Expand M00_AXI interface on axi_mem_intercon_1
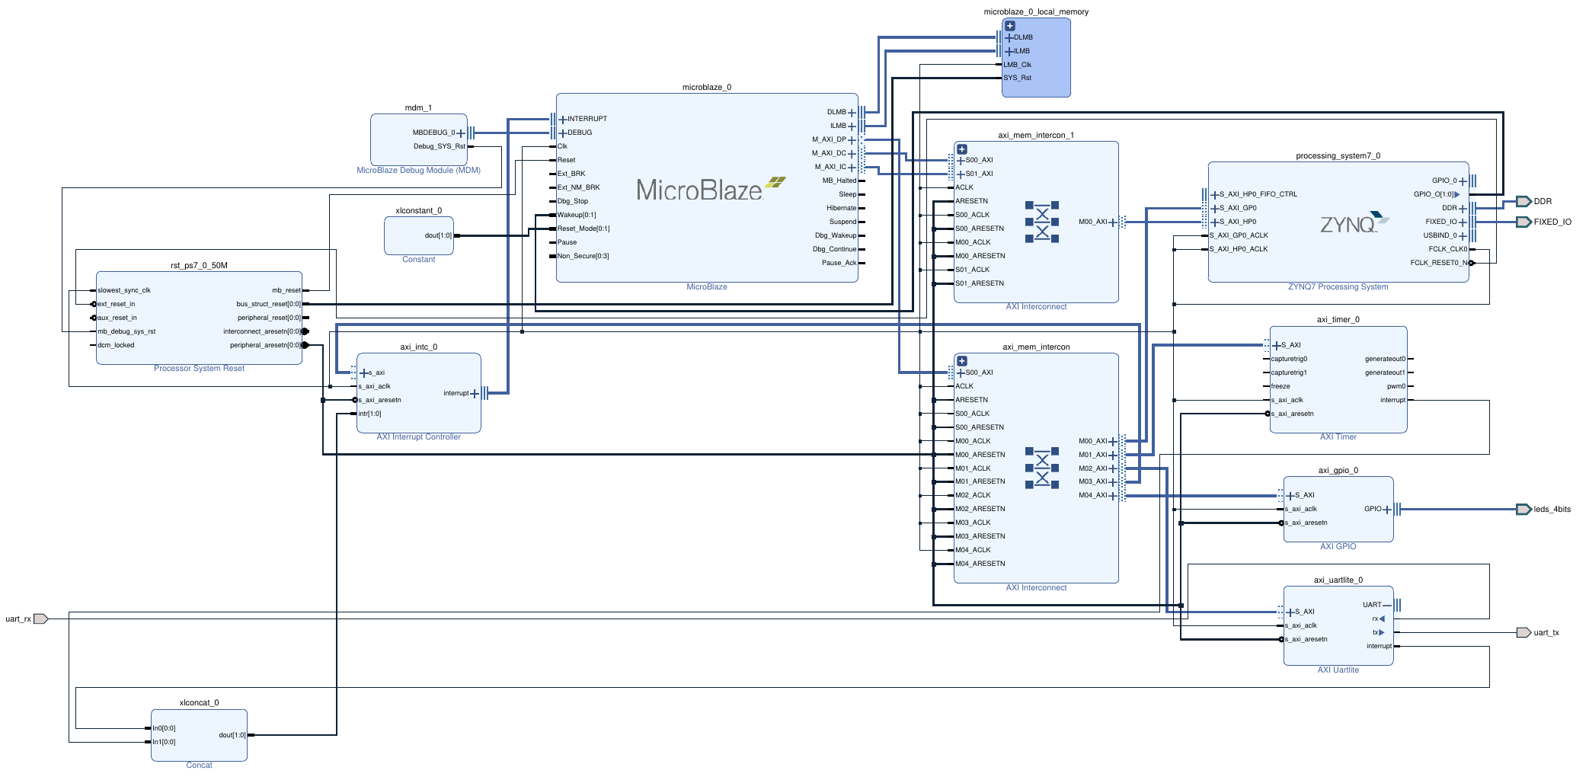 pyautogui.click(x=1113, y=222)
